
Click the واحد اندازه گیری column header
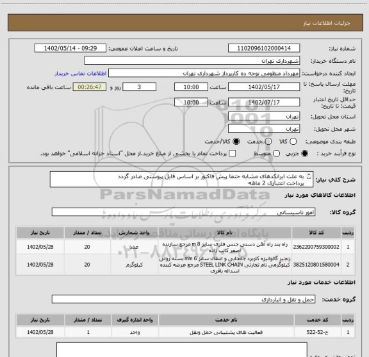[135, 320]
